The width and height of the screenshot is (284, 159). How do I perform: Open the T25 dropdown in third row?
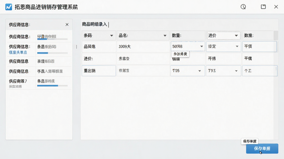tap(187, 71)
